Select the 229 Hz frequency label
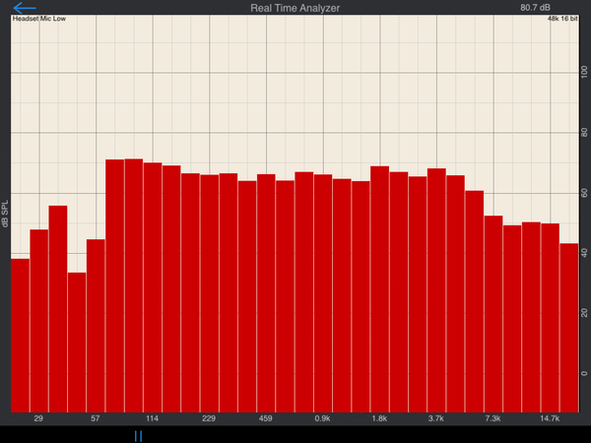Viewport: 591px width, 443px height. 209,418
